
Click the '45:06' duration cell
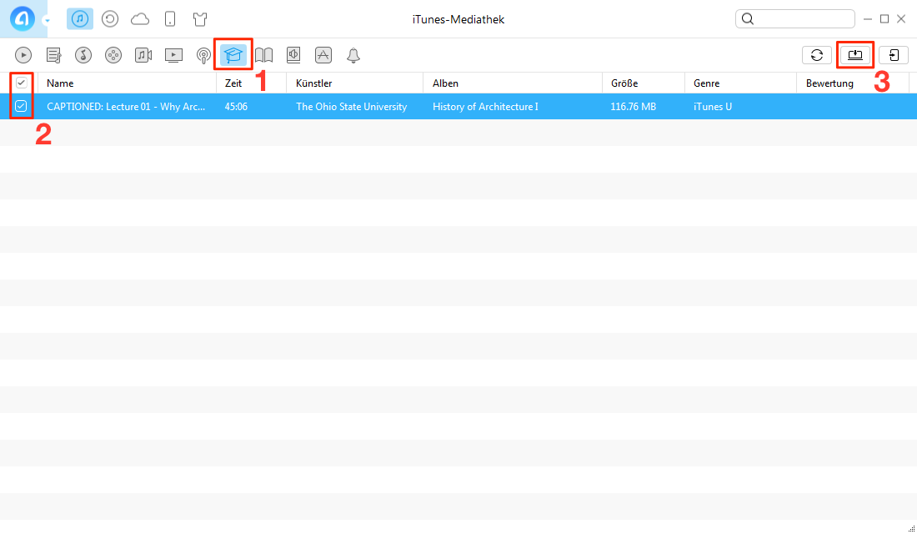point(236,107)
